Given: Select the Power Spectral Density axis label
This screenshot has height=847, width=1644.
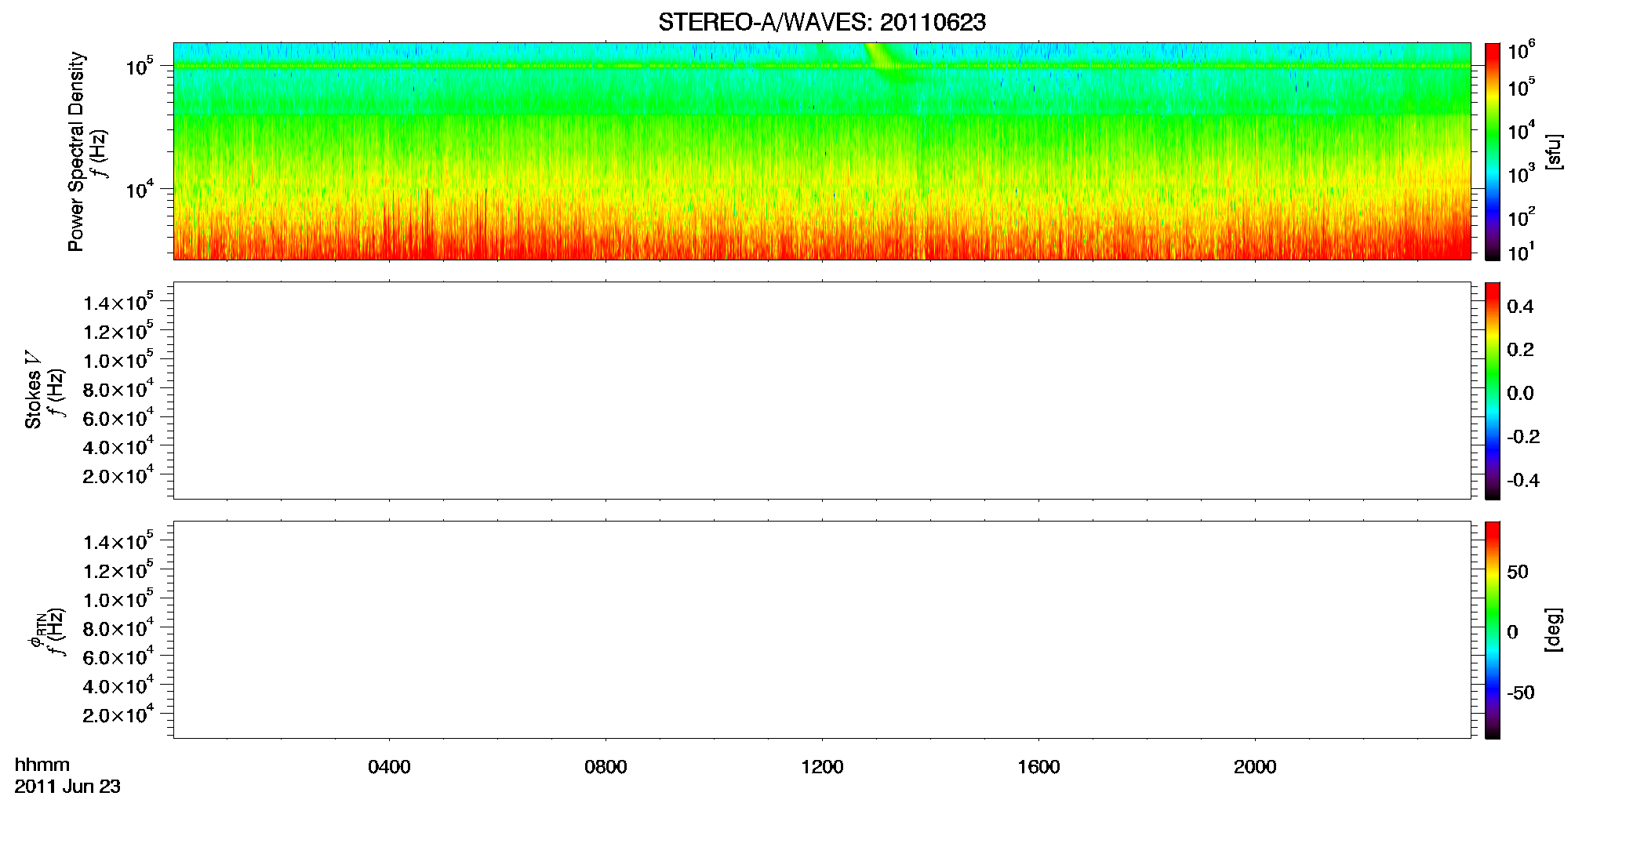Looking at the screenshot, I should 76,151.
